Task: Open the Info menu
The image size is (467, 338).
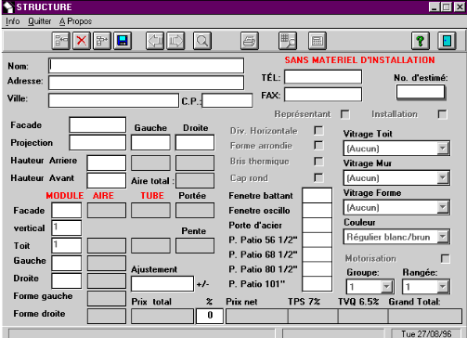Action: pos(13,21)
